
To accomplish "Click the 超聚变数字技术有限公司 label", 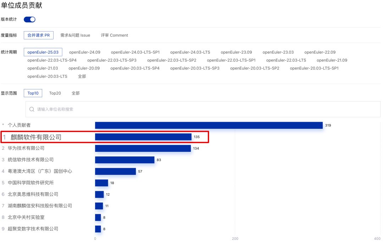I will tap(33, 228).
